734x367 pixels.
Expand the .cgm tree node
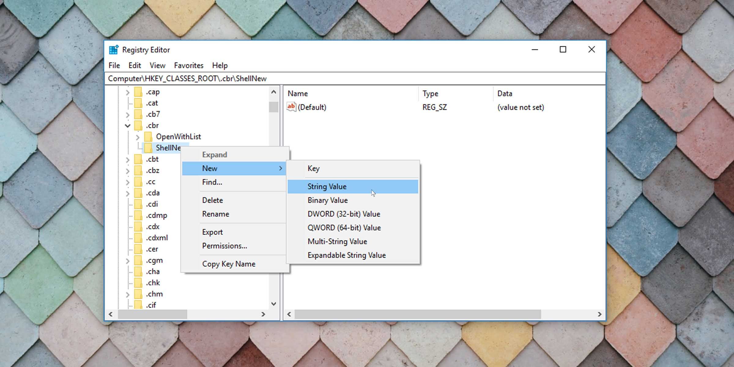[128, 261]
